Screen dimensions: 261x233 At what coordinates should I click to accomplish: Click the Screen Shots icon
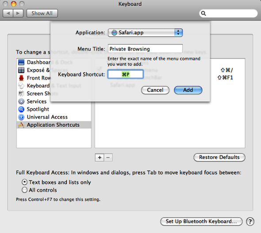pos(21,94)
